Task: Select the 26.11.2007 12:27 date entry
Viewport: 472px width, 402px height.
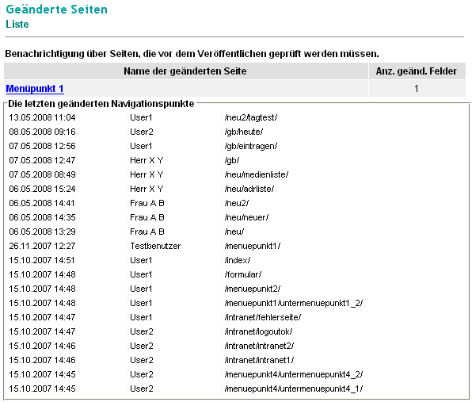Action: [x=42, y=246]
